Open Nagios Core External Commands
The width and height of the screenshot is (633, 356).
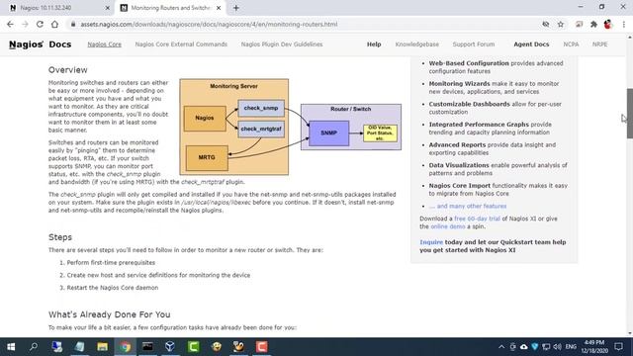(181, 44)
